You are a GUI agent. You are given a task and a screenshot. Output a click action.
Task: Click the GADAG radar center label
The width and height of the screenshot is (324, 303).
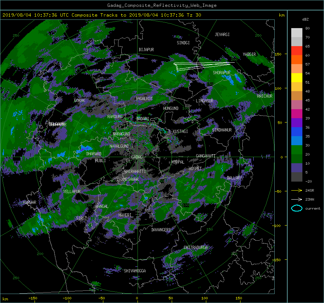[137, 157]
